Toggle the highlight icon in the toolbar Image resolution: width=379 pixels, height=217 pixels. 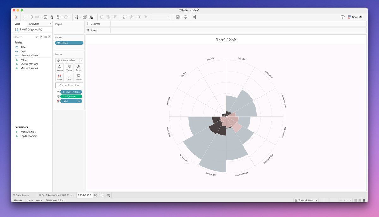pos(124,17)
